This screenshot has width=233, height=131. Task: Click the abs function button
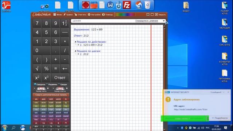click(x=36, y=126)
